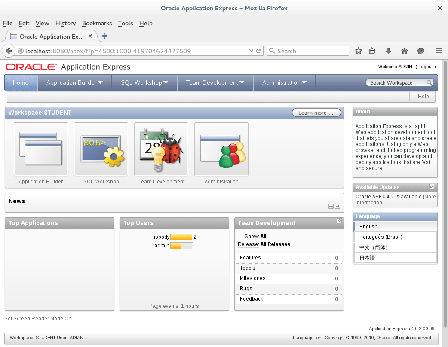Open the History menu
Image resolution: width=448 pixels, height=347 pixels.
click(65, 23)
